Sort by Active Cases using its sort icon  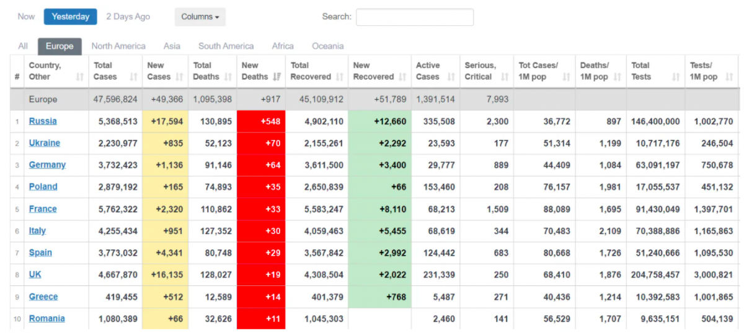tap(451, 77)
